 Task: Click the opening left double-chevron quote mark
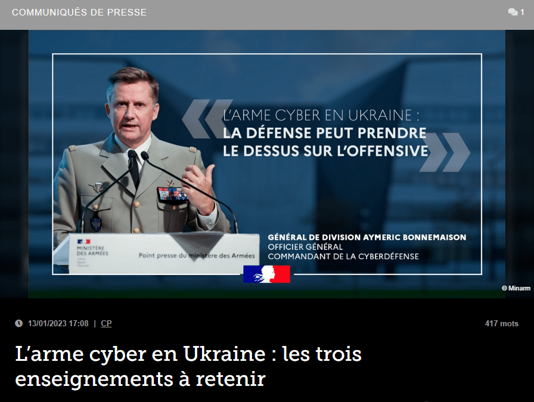click(x=207, y=119)
